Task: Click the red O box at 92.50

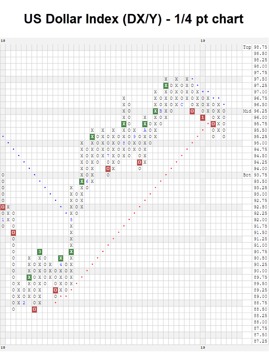Action: pyautogui.click(x=3, y=207)
